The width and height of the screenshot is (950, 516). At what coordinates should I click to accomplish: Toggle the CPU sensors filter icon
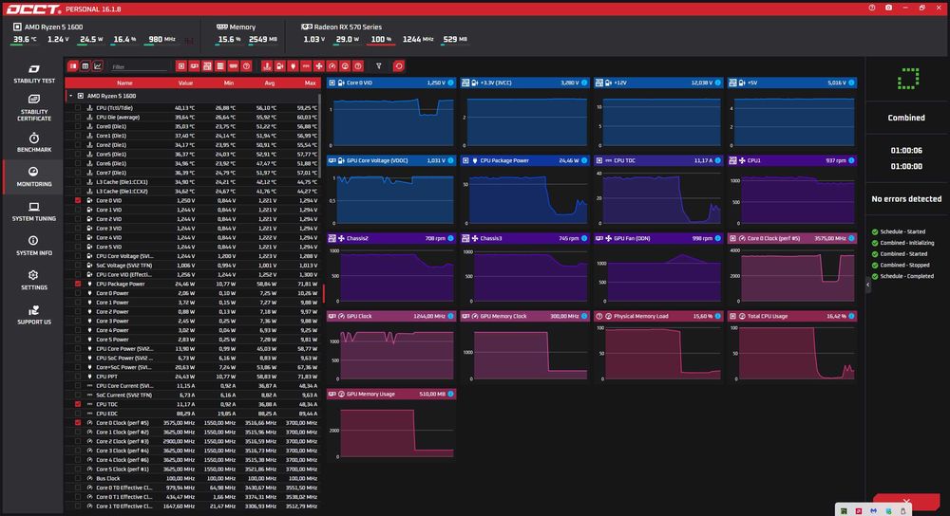coord(181,66)
